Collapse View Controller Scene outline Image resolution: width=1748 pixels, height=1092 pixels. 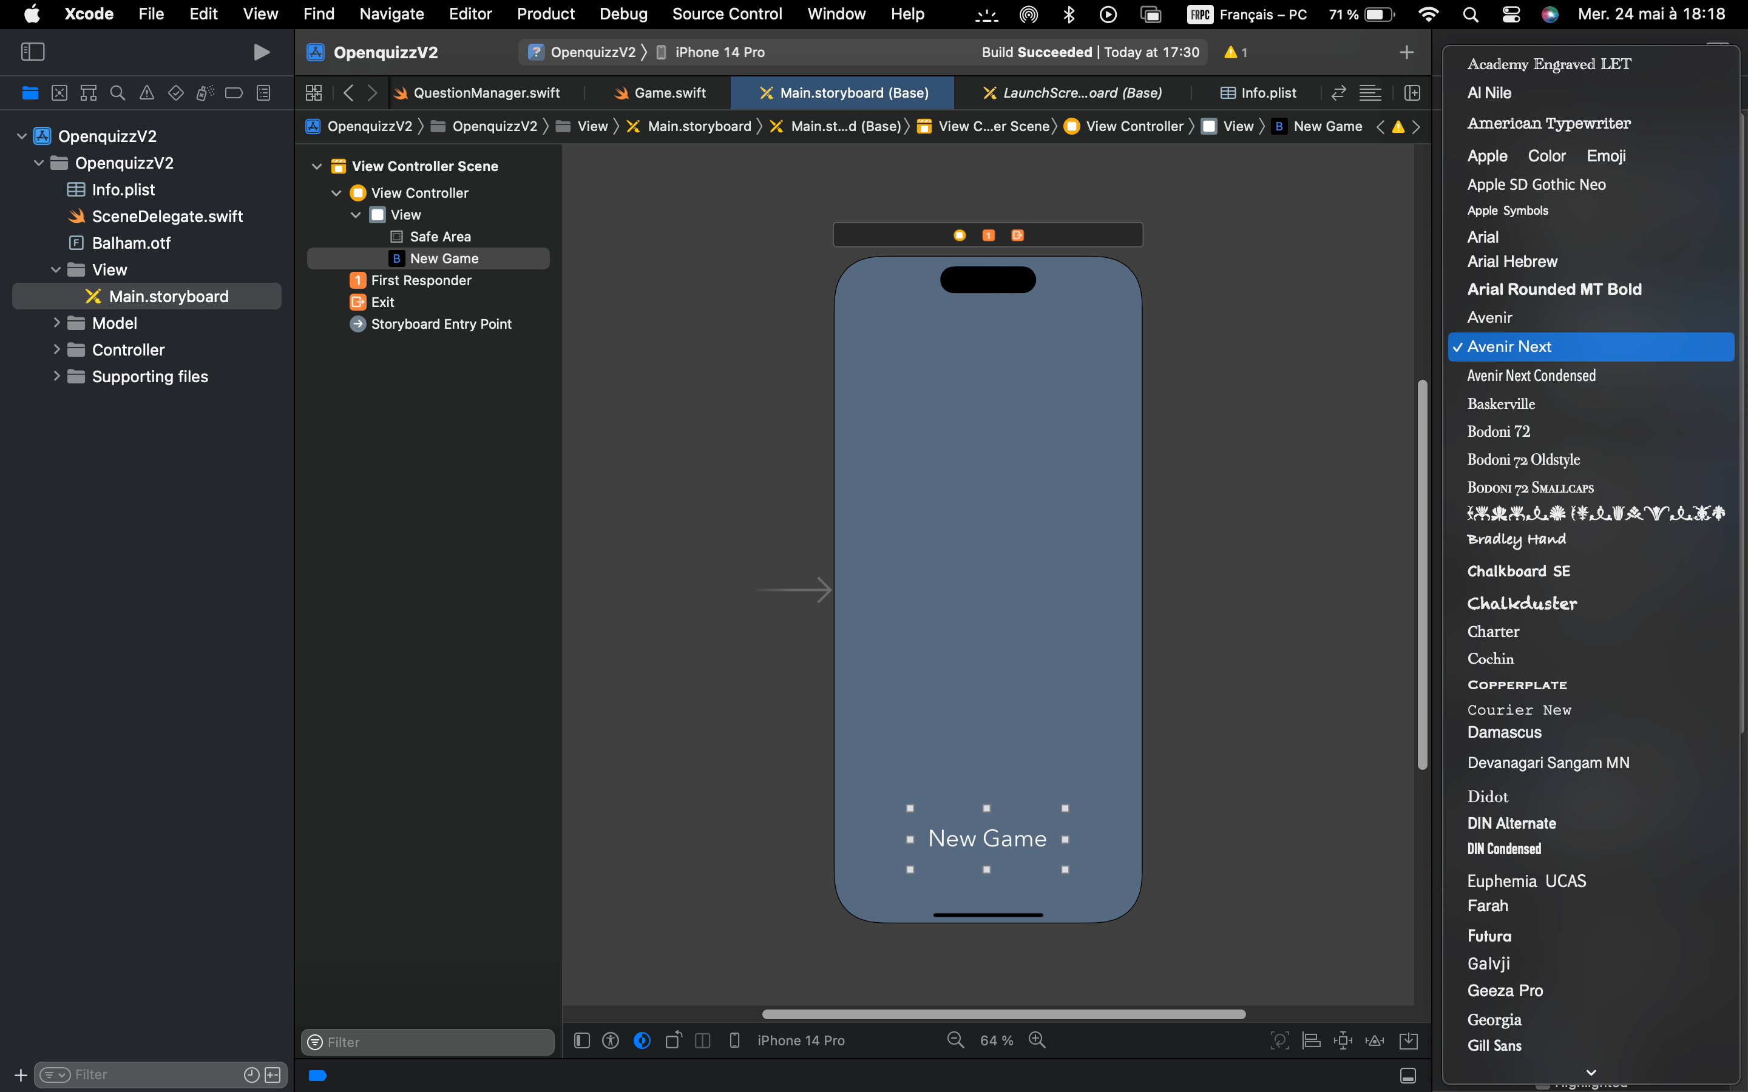316,166
